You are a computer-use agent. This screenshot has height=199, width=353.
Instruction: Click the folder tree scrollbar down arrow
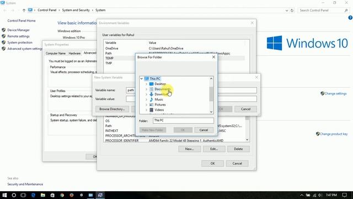tap(211, 112)
